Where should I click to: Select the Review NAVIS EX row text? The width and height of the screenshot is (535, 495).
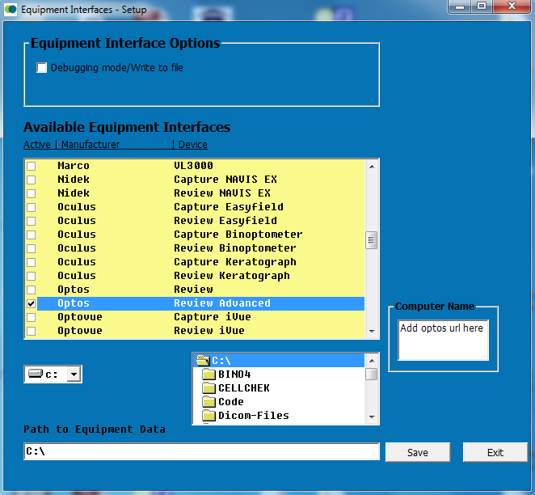[222, 193]
